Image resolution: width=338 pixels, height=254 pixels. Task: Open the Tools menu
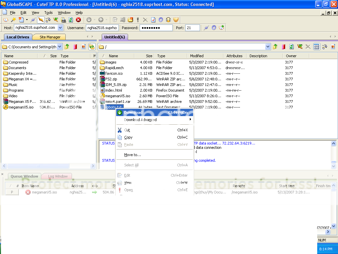(x=49, y=13)
